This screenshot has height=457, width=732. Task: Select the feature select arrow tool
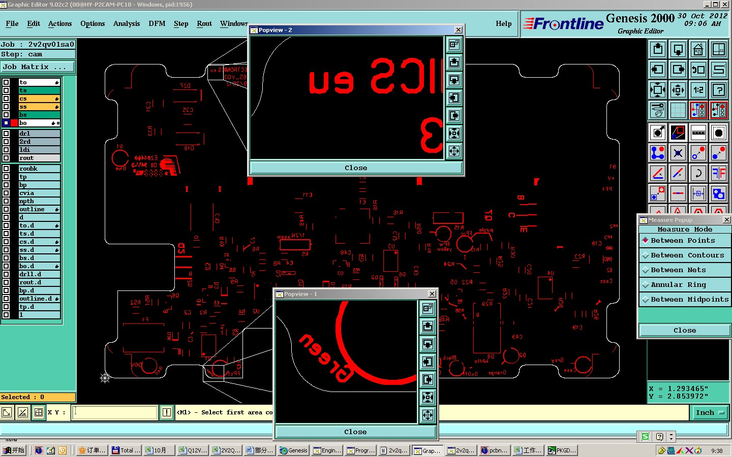click(658, 133)
